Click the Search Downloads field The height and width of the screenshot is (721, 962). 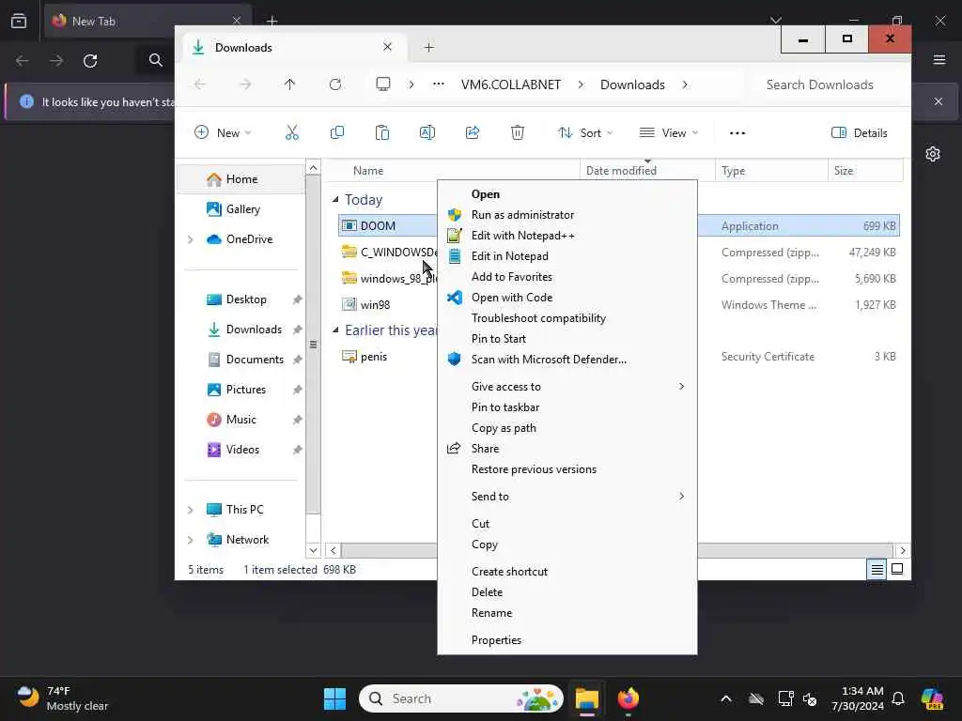tap(827, 84)
